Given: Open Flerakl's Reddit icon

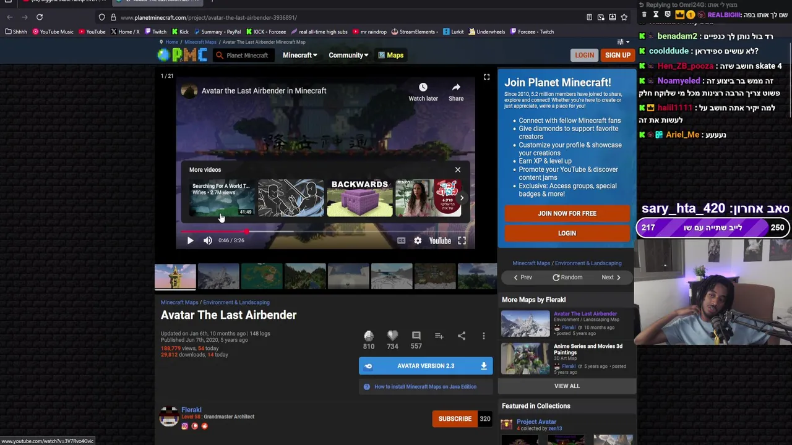Looking at the screenshot, I should pyautogui.click(x=204, y=426).
